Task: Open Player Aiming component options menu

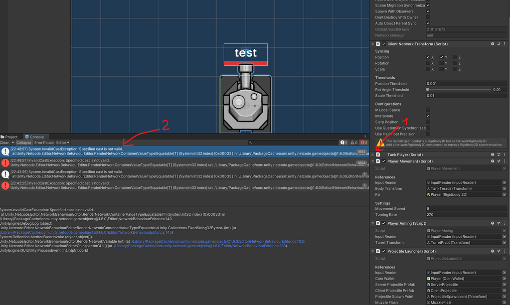Action: (x=504, y=223)
